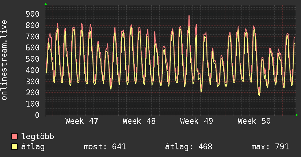This screenshot has width=301, height=157.
Task: Click the green arrow at the x-axis end
Action: pos(297,115)
